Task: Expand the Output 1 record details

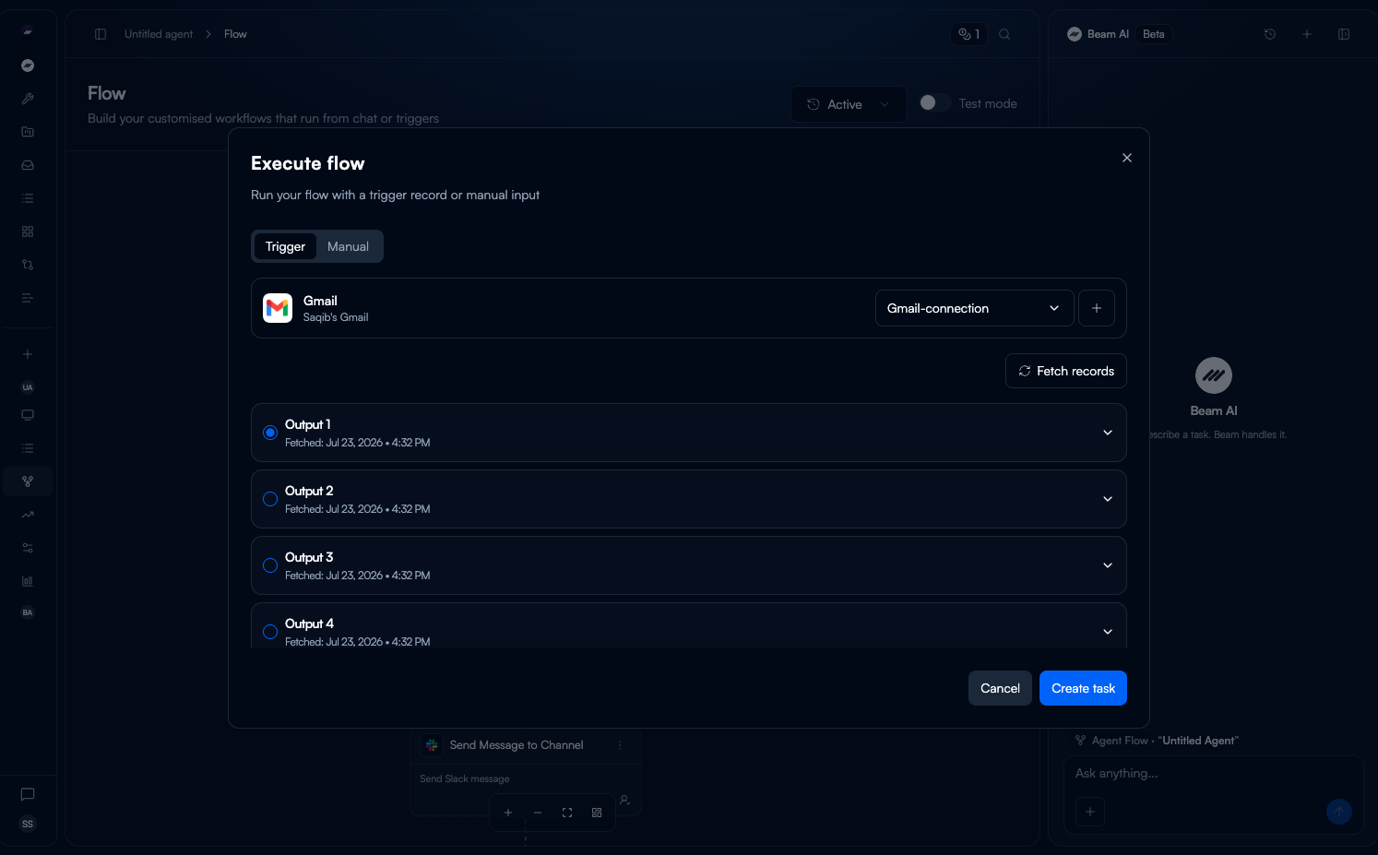Action: coord(1108,433)
